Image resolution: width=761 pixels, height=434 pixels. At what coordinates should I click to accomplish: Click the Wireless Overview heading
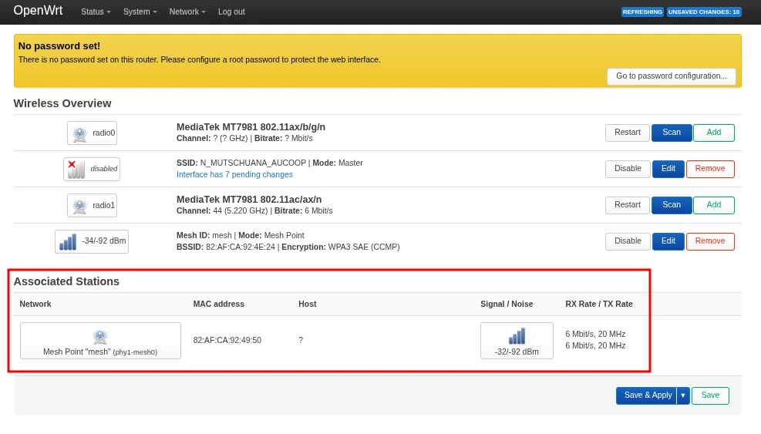pyautogui.click(x=62, y=103)
